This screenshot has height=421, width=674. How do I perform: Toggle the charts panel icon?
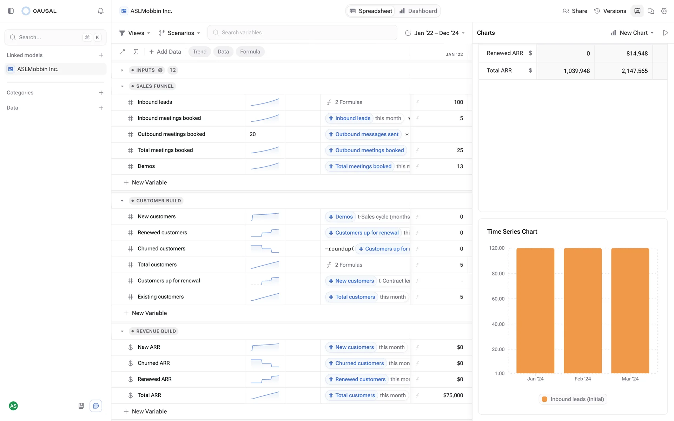pos(637,11)
